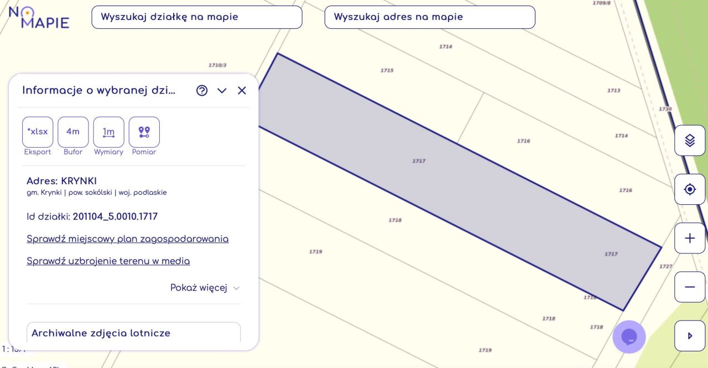This screenshot has width=708, height=368.
Task: Click the geolocation crosshair icon
Action: click(x=689, y=189)
